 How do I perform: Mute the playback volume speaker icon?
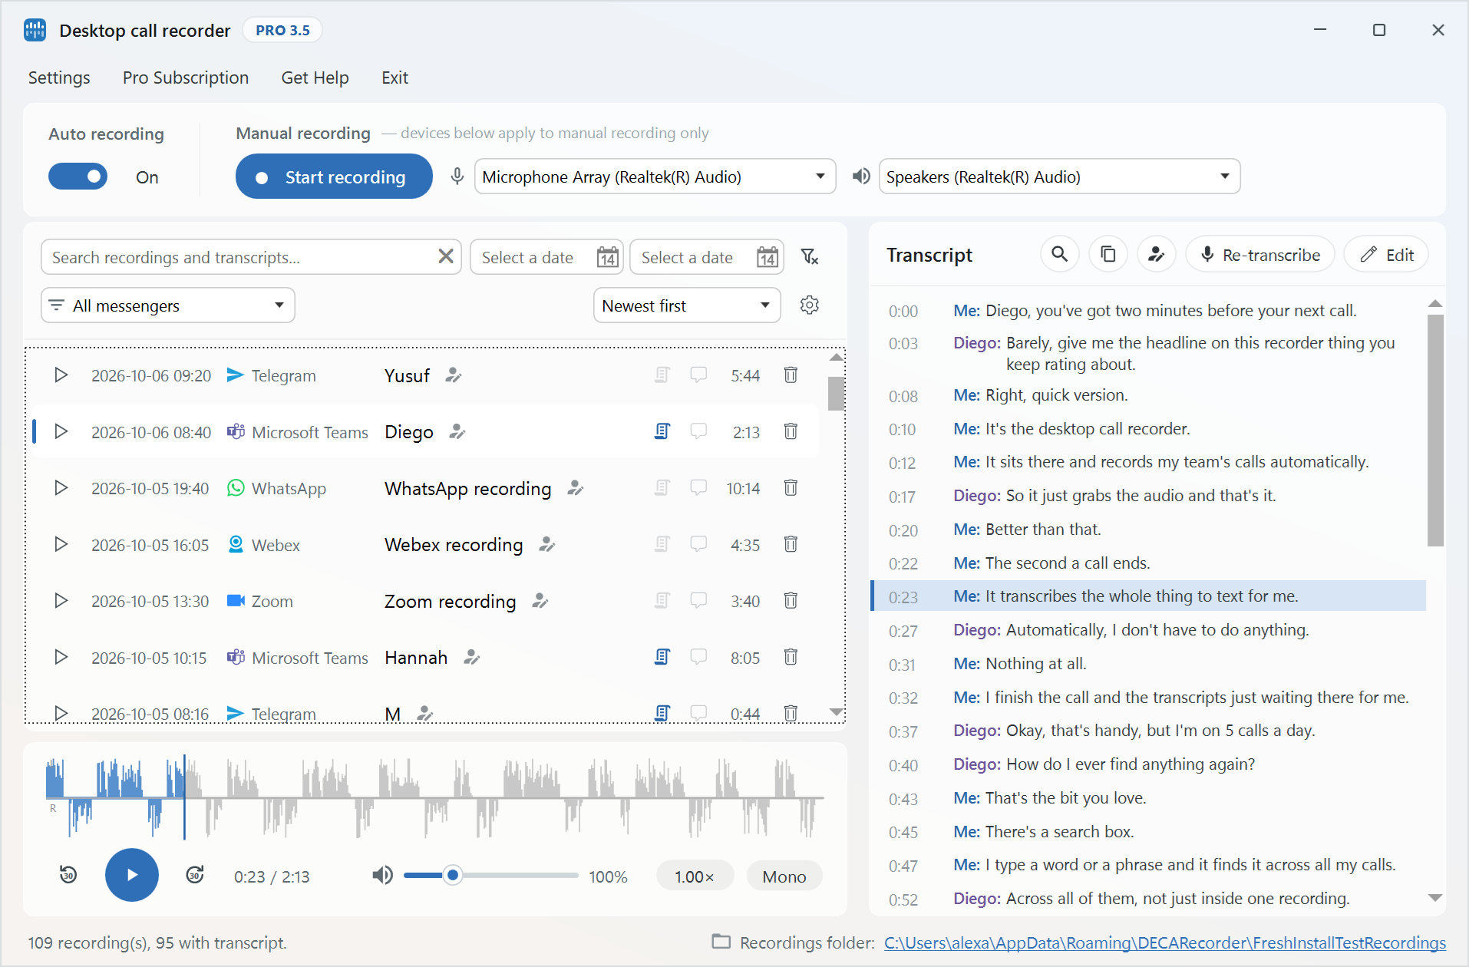(x=382, y=876)
